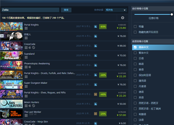This screenshot has width=174, height=125.
Task: Open Phoenotopia: Awakening game title
Action: [x=37, y=63]
